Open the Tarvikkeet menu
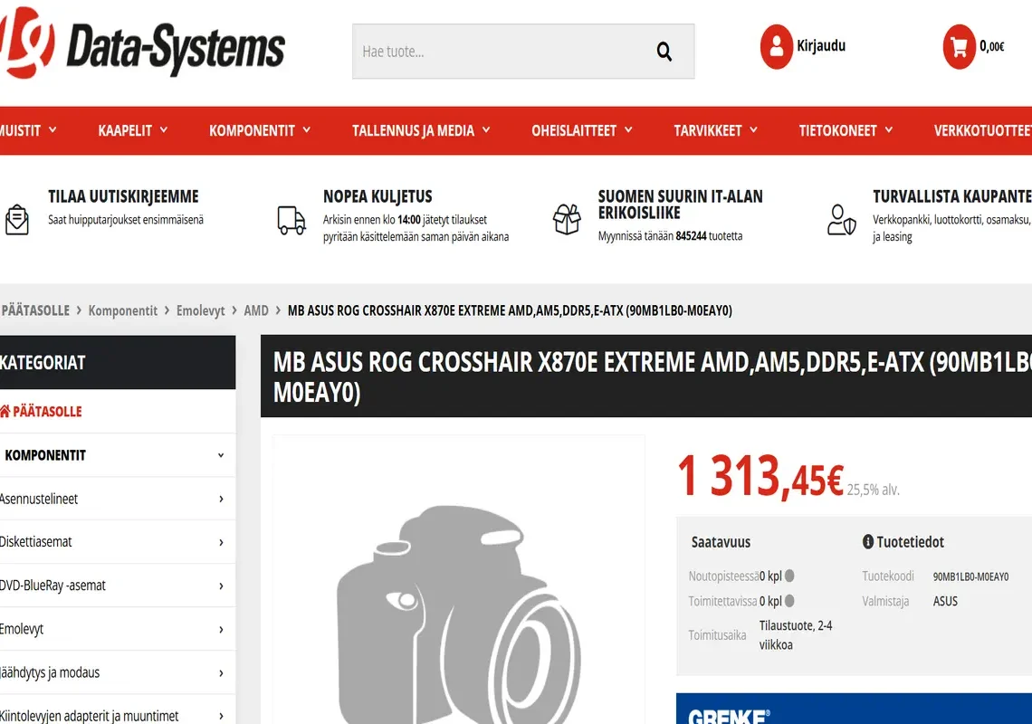This screenshot has height=724, width=1032. tap(716, 130)
